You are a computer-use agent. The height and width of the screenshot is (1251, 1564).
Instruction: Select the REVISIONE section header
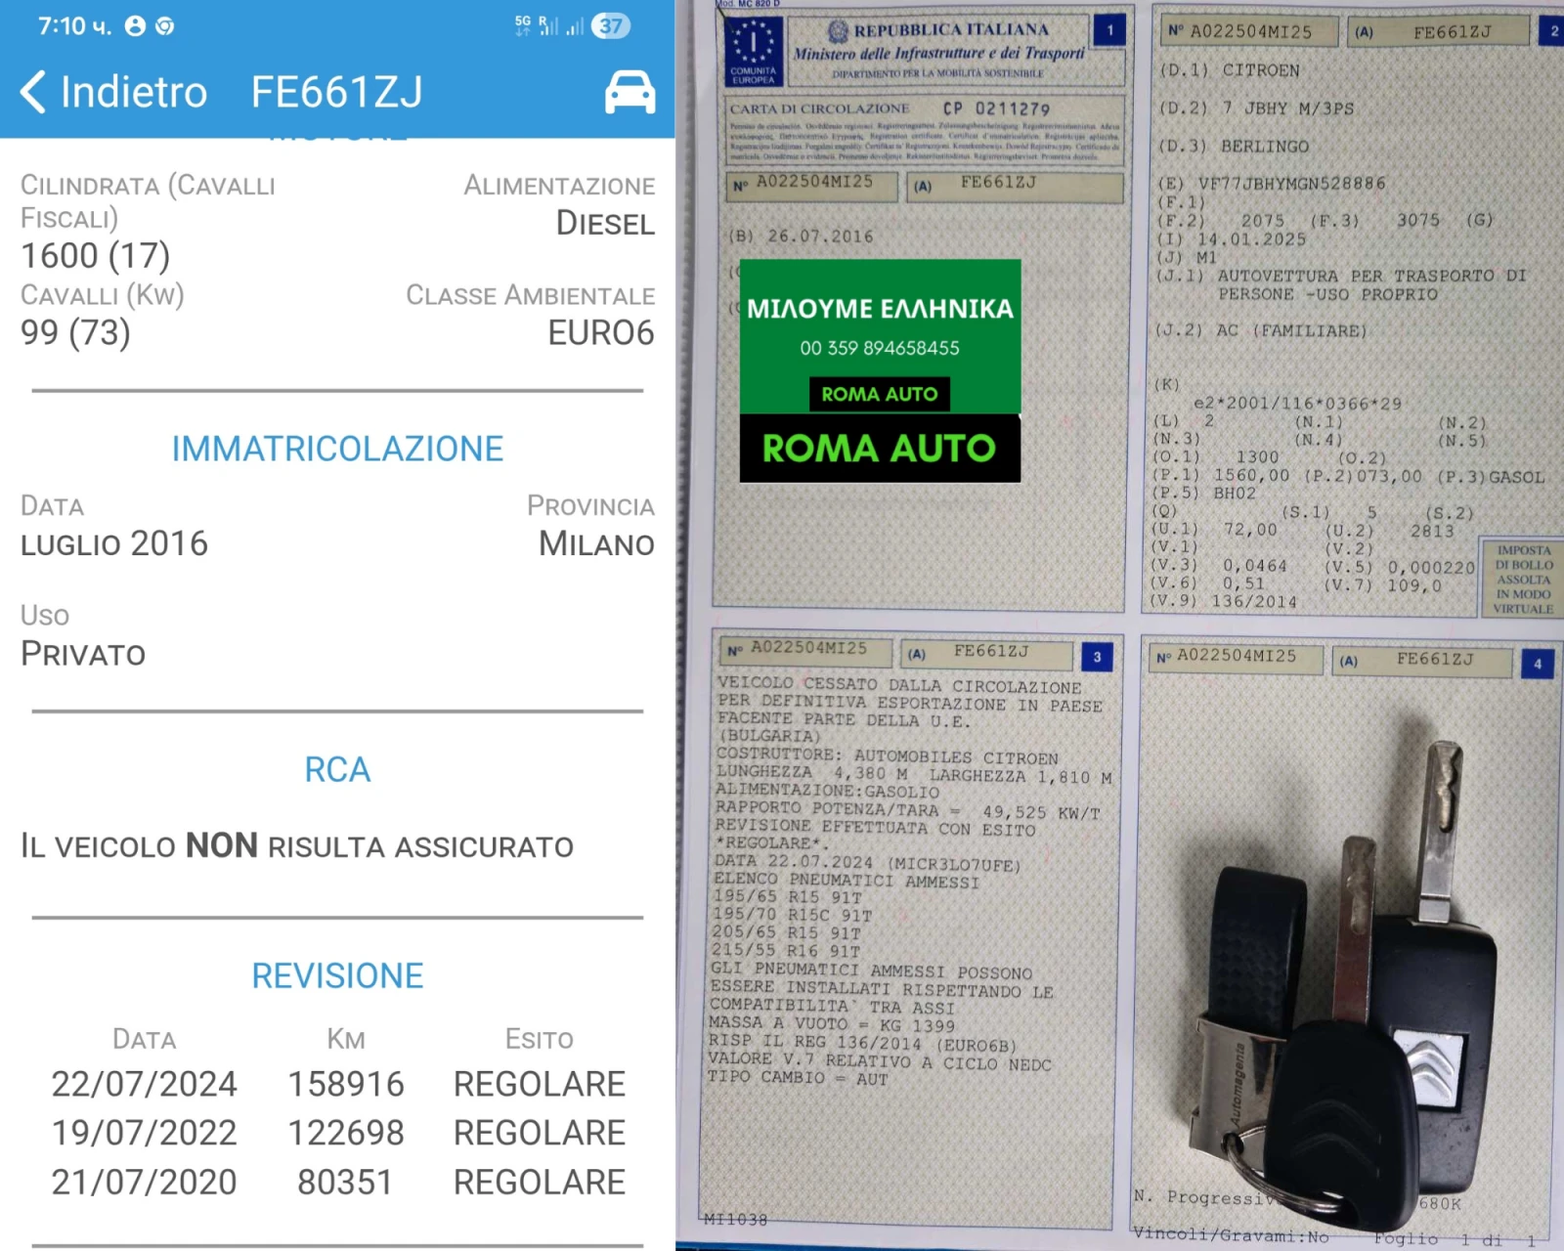pos(337,975)
